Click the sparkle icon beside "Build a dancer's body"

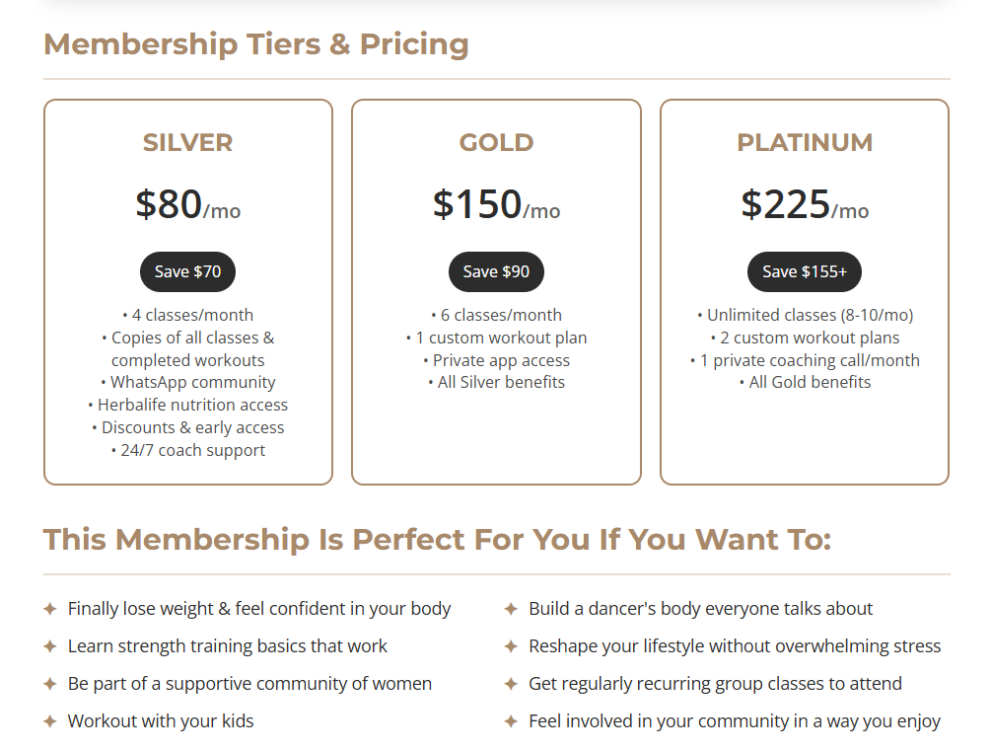click(x=511, y=609)
